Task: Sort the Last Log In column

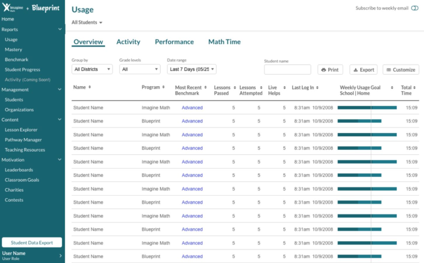Action: (316, 87)
